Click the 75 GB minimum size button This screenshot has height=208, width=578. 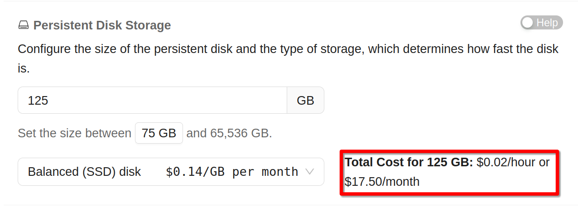click(x=159, y=133)
